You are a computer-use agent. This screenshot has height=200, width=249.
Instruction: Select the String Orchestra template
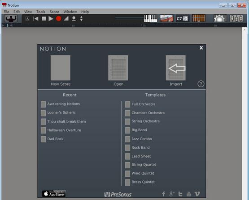142,121
